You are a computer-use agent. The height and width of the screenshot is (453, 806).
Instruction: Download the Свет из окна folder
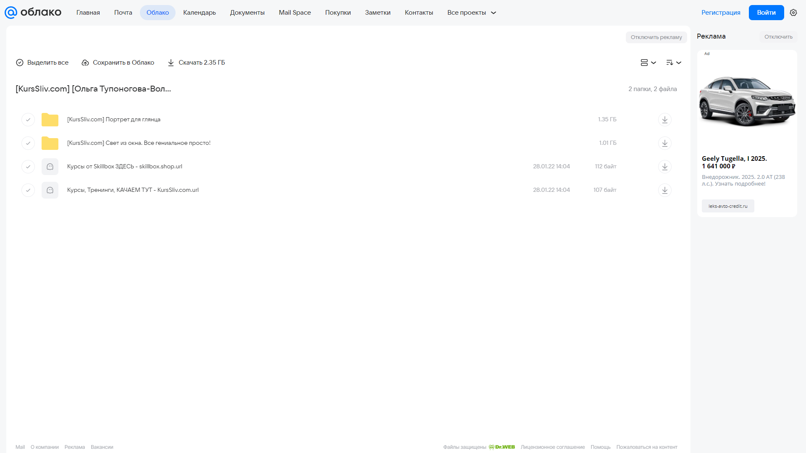click(664, 143)
